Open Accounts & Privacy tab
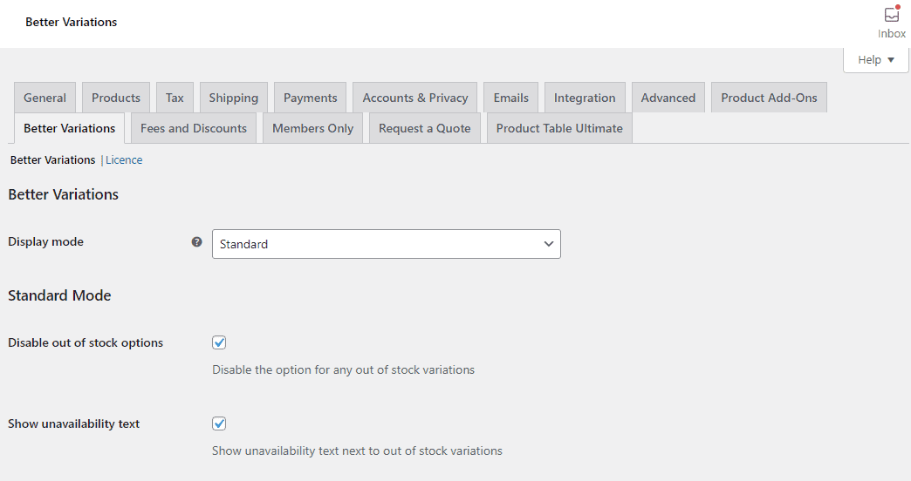The height and width of the screenshot is (481, 911). 415,98
